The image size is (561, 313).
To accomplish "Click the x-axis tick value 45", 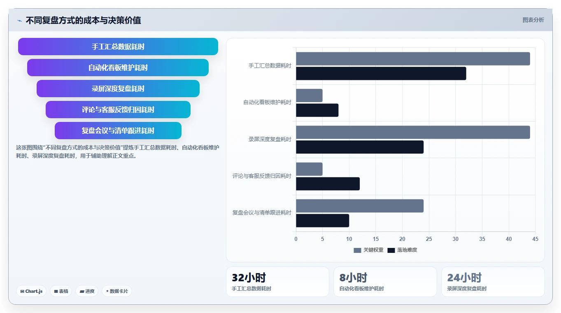I will (535, 239).
